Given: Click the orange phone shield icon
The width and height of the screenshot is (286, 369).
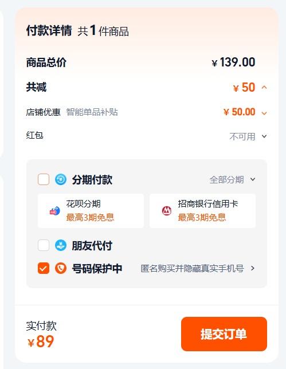Looking at the screenshot, I should pos(61,268).
